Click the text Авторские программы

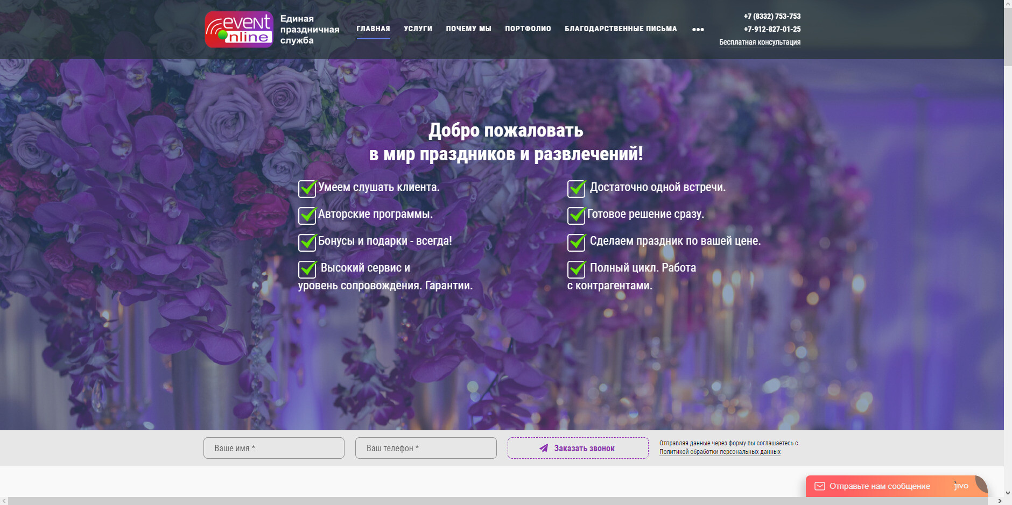[375, 214]
